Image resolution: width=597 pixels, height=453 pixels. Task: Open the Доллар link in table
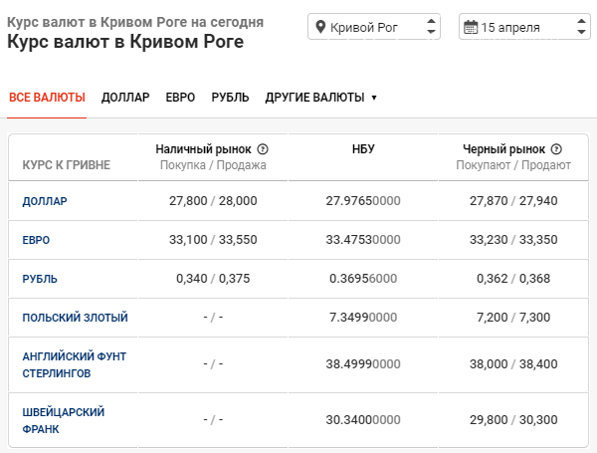tap(45, 201)
